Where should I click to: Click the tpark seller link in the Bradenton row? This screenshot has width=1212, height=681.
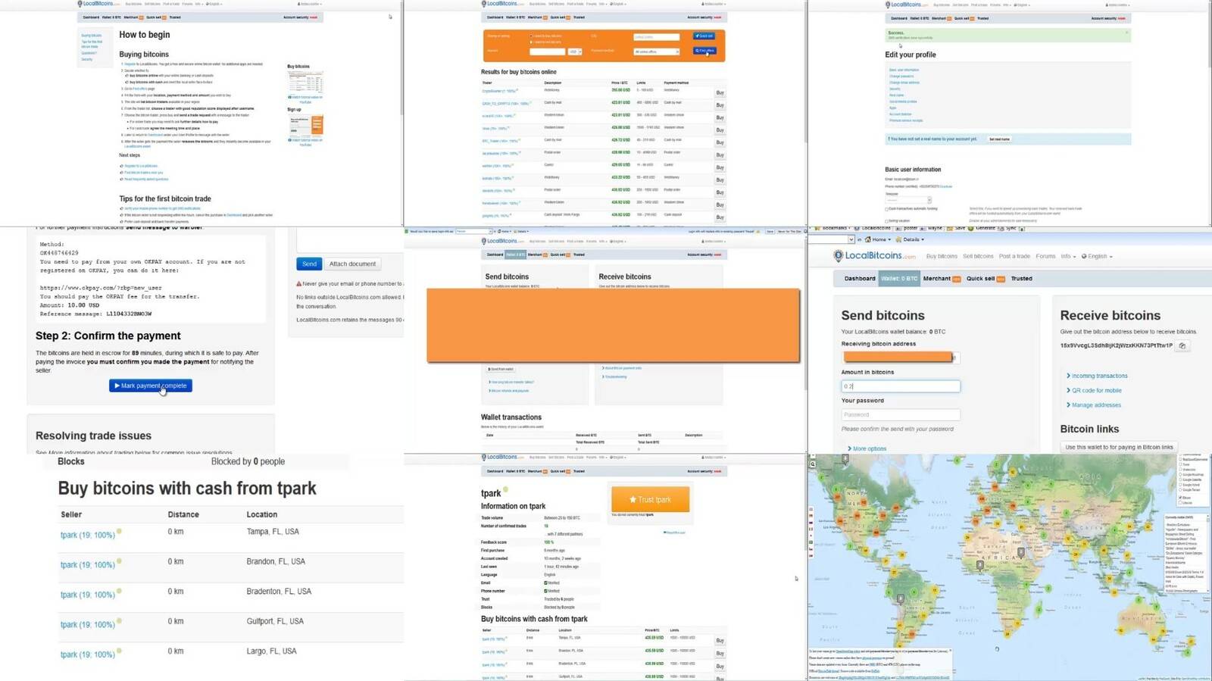point(88,595)
